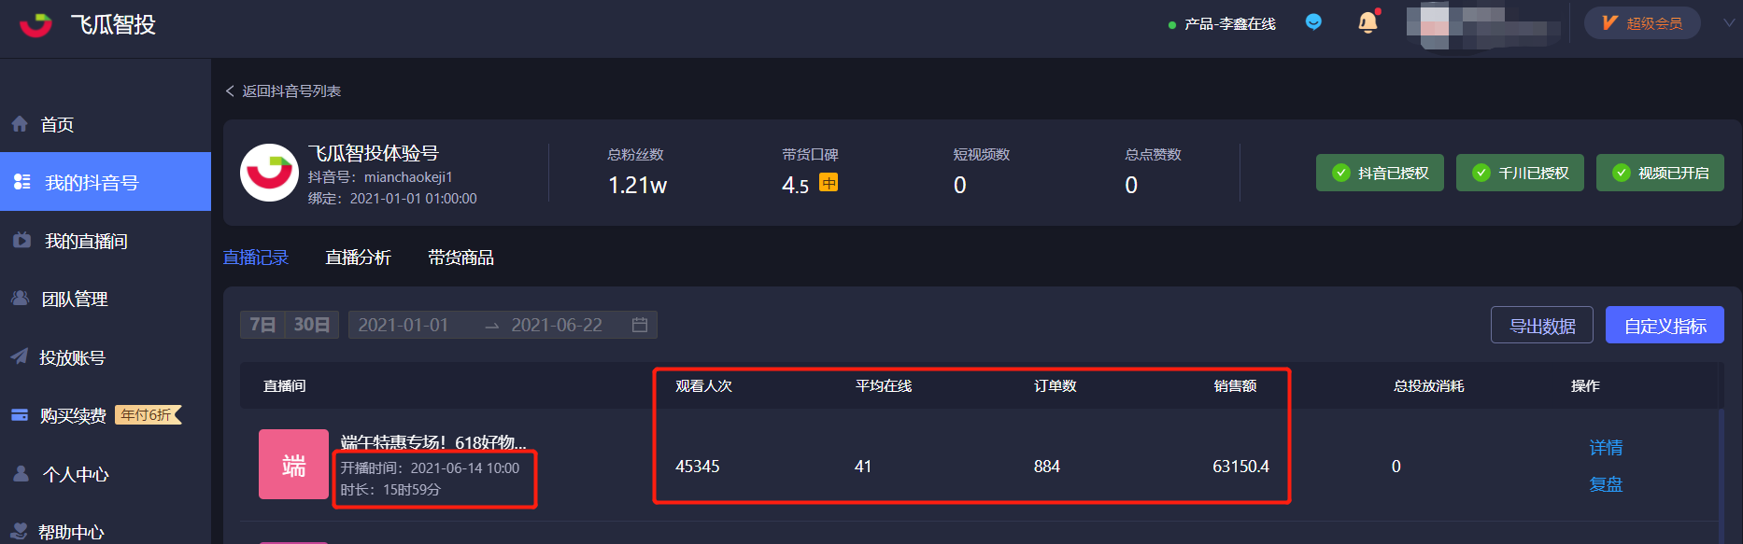
Task: Switch to the 直播记录 tab
Action: (x=256, y=258)
